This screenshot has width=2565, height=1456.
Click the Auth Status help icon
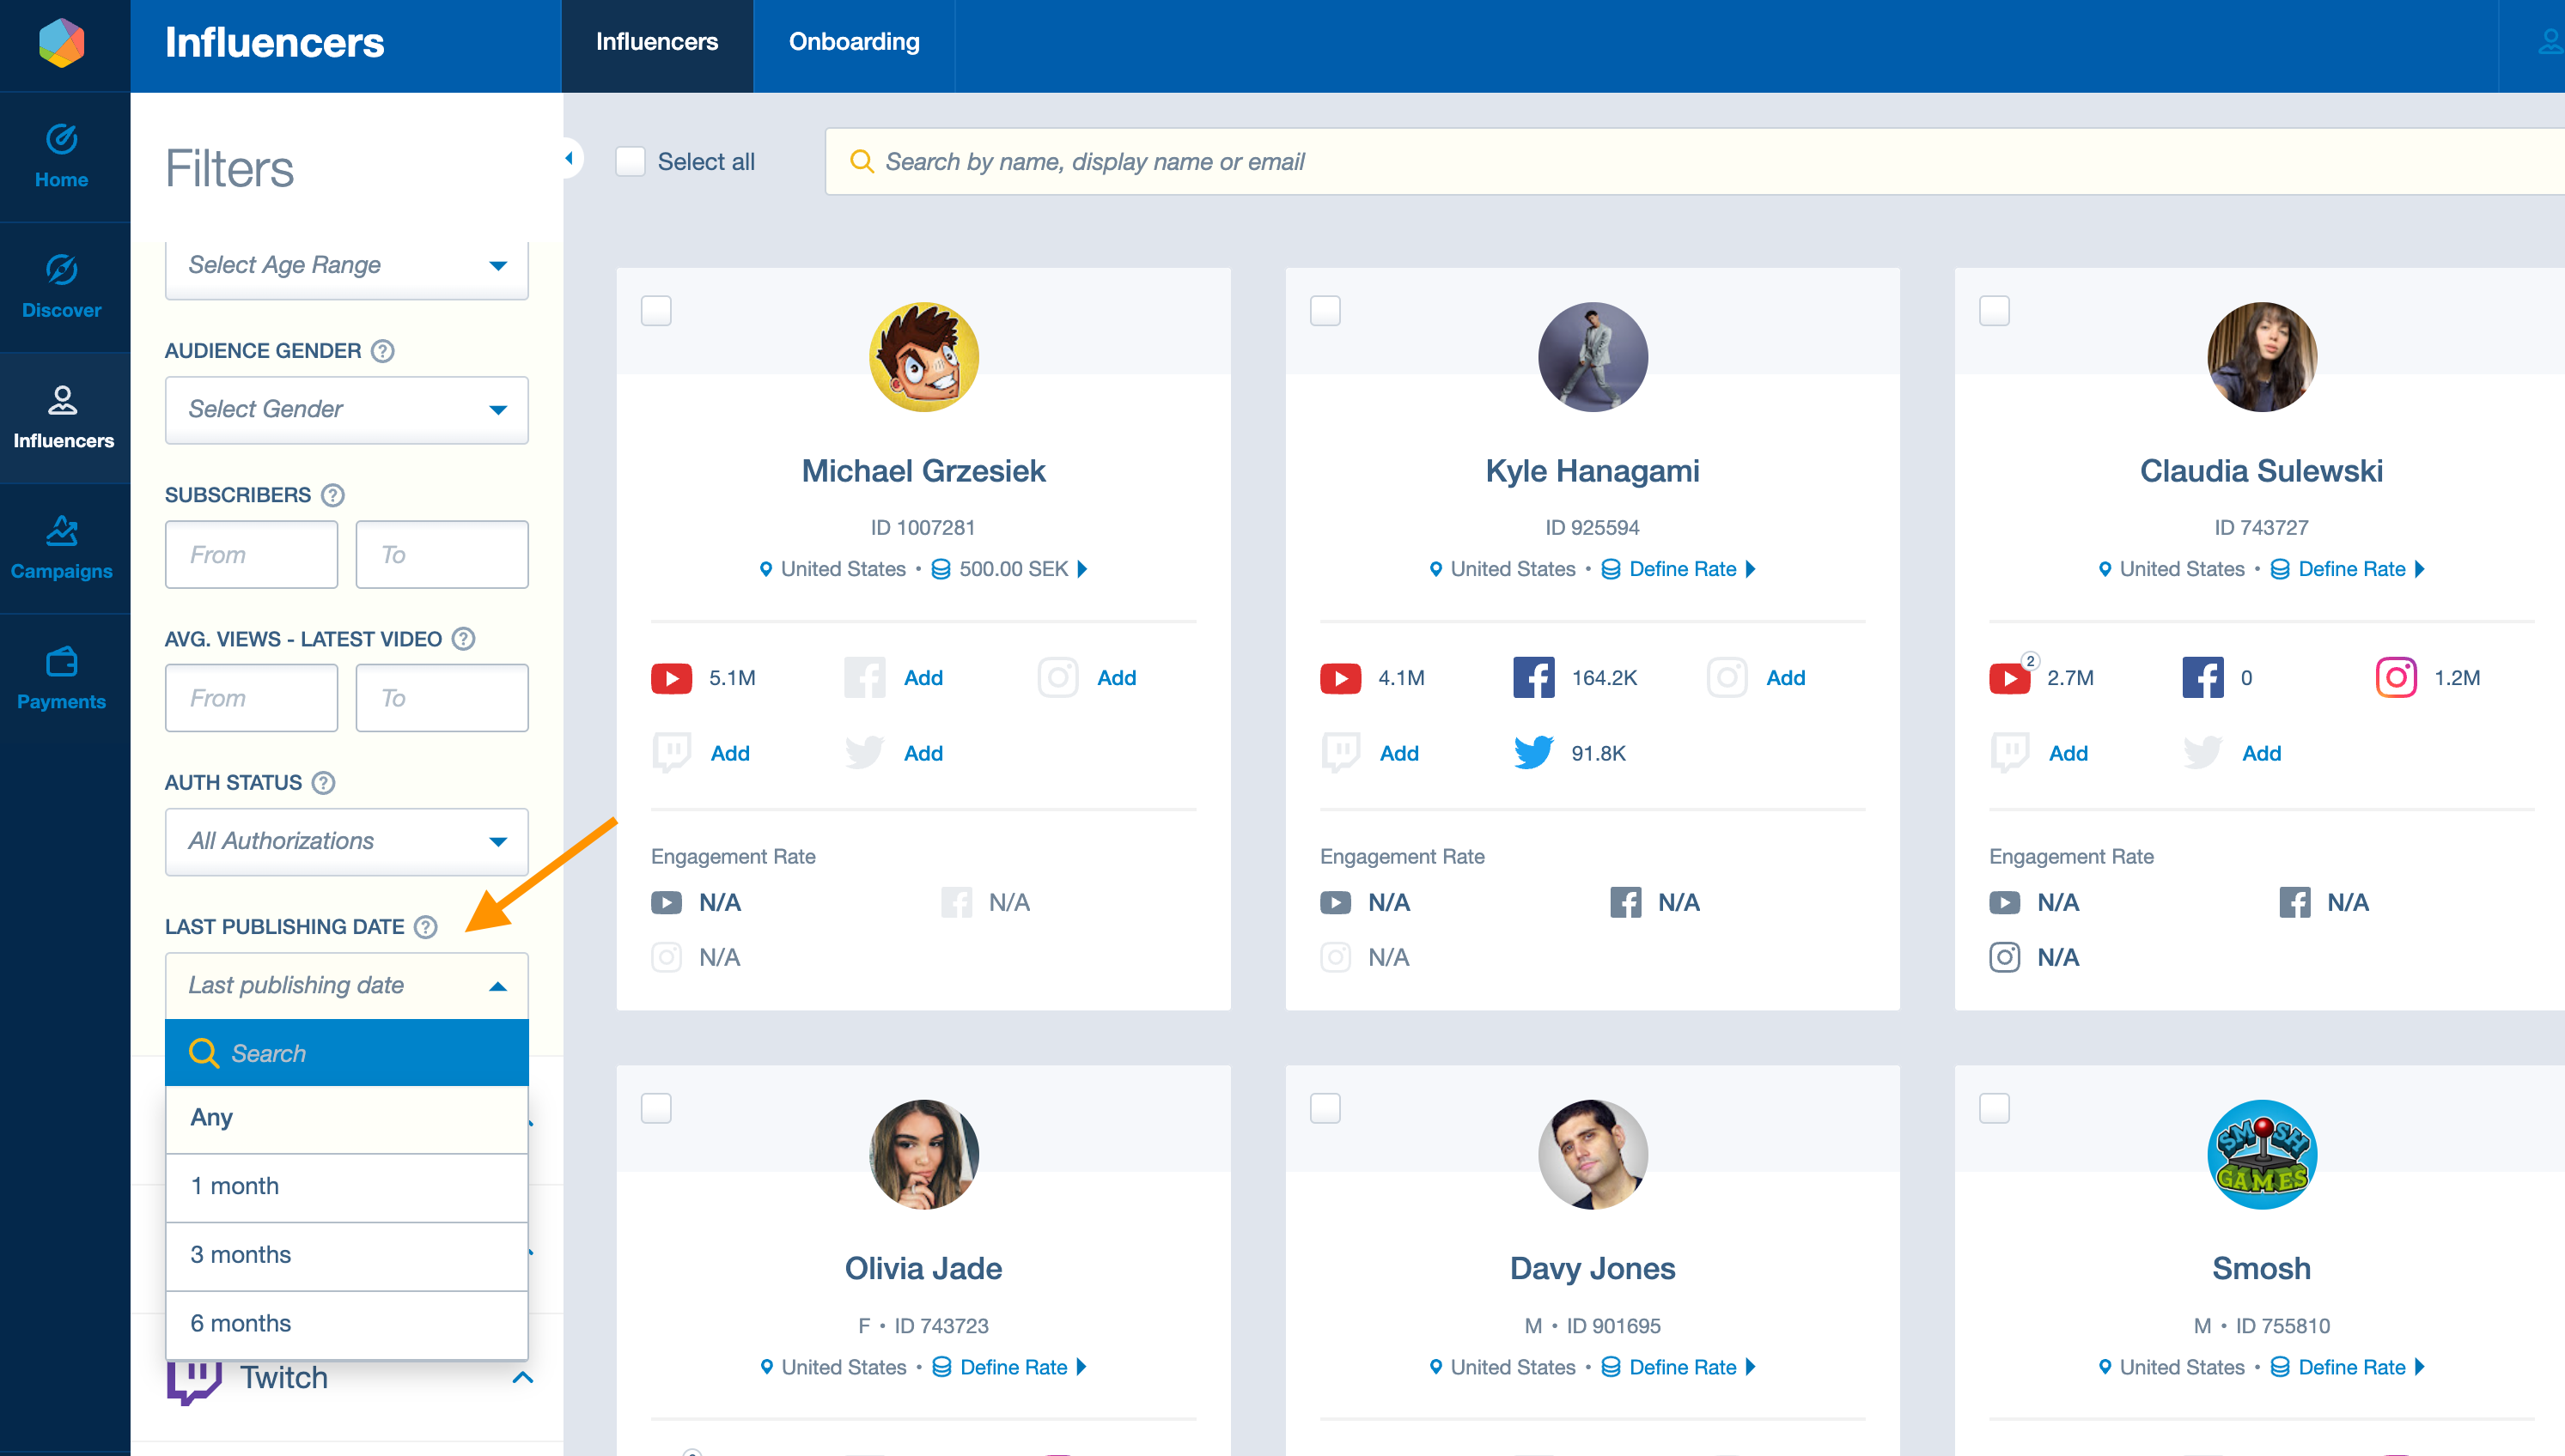pos(323,783)
